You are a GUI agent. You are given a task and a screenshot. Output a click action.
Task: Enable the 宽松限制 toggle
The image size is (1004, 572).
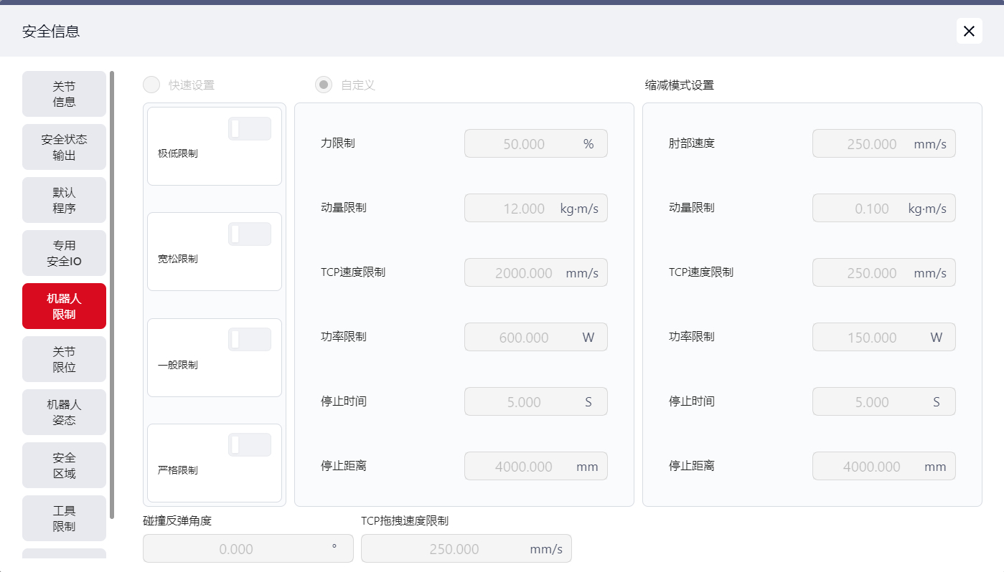[249, 234]
